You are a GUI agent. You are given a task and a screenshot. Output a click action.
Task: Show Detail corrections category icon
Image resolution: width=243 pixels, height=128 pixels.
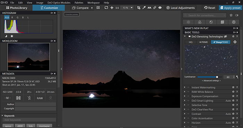[211, 22]
